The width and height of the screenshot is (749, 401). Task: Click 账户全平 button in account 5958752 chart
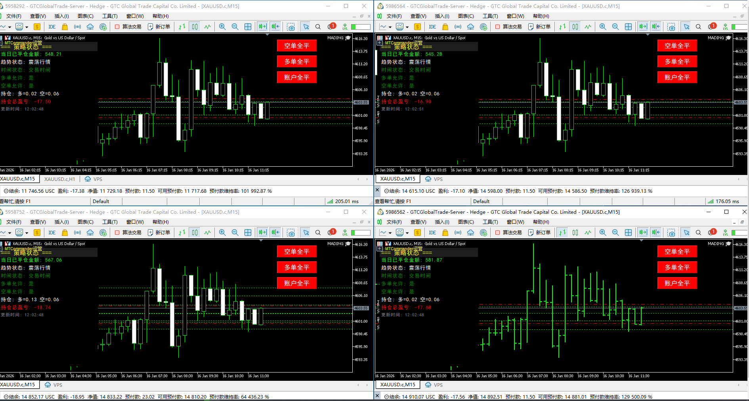(296, 283)
